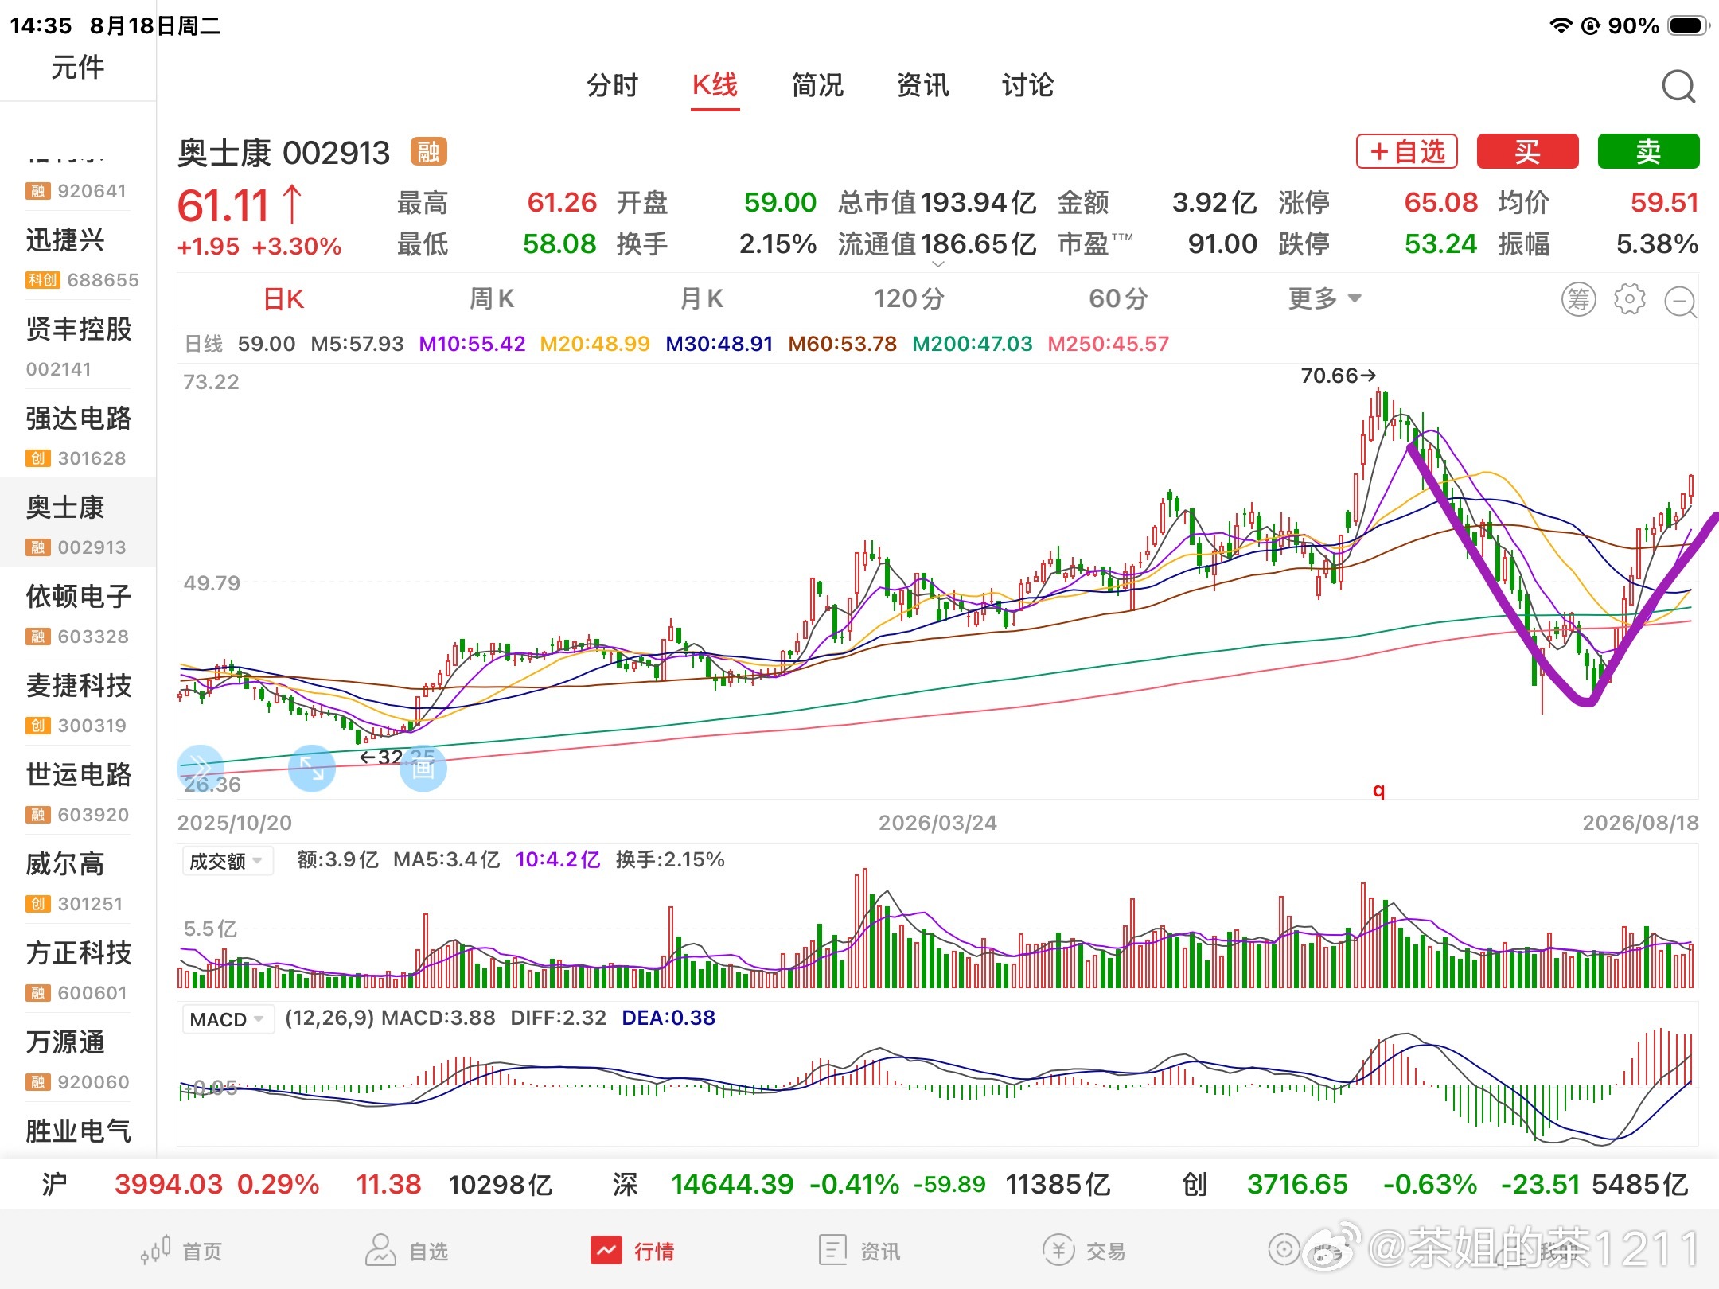
Task: Tap the blue 画 drawing tool circle
Action: click(423, 769)
